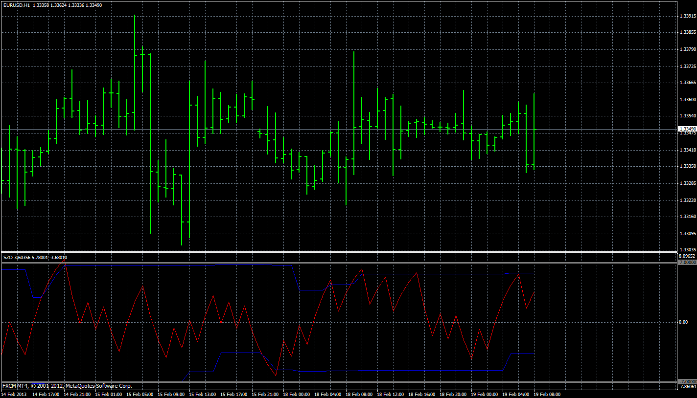Click the 18 Feb 04:00 time label
Screen dimensions: 697x398
coord(327,394)
